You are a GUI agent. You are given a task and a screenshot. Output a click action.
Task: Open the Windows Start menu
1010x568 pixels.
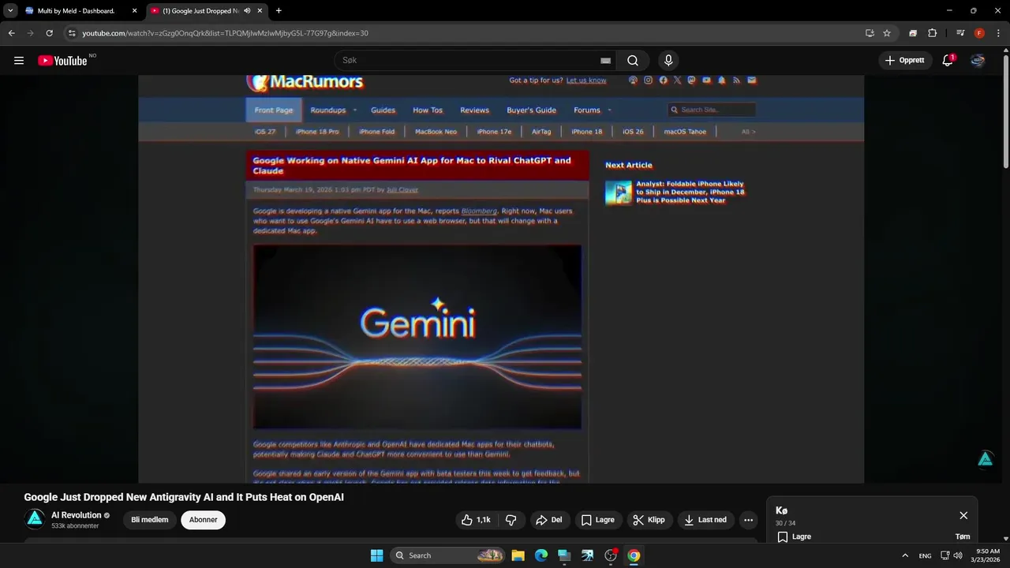pyautogui.click(x=376, y=555)
